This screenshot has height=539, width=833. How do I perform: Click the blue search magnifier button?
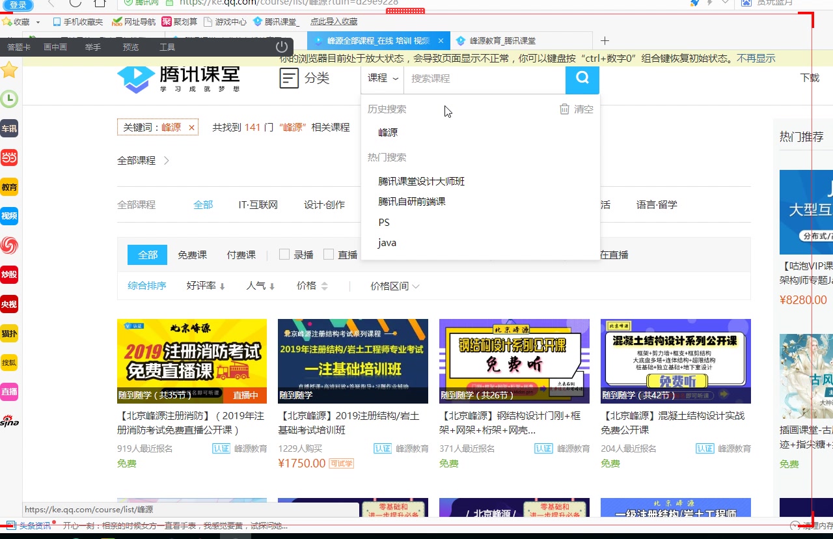tap(582, 78)
